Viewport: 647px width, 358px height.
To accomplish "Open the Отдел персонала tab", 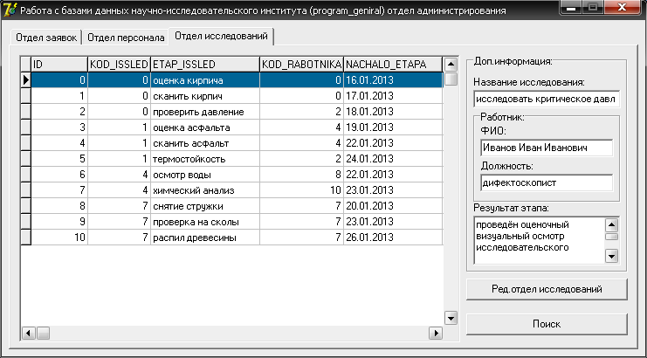I will pos(126,38).
